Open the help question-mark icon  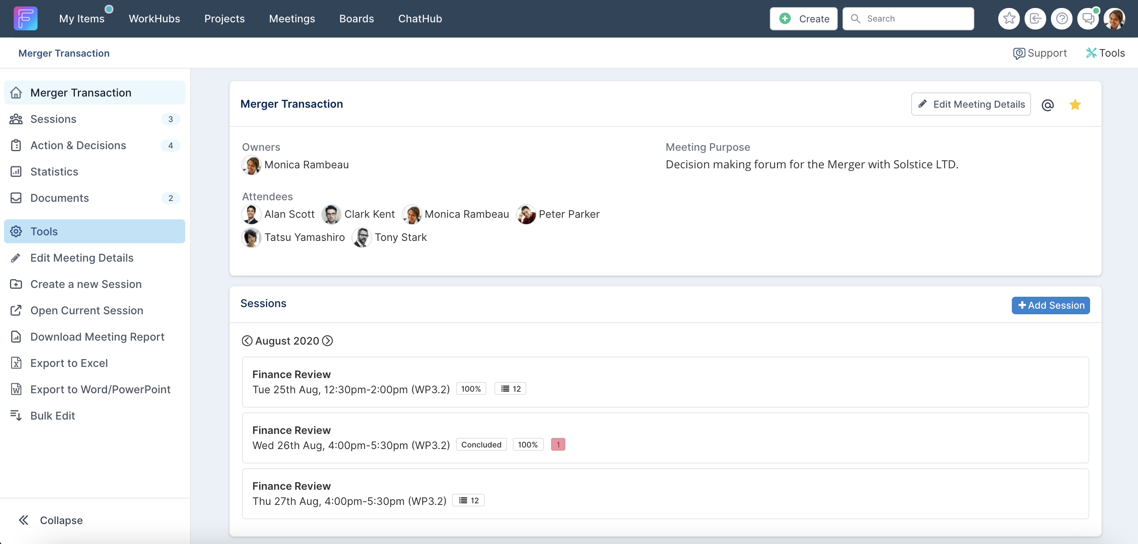coord(1062,18)
